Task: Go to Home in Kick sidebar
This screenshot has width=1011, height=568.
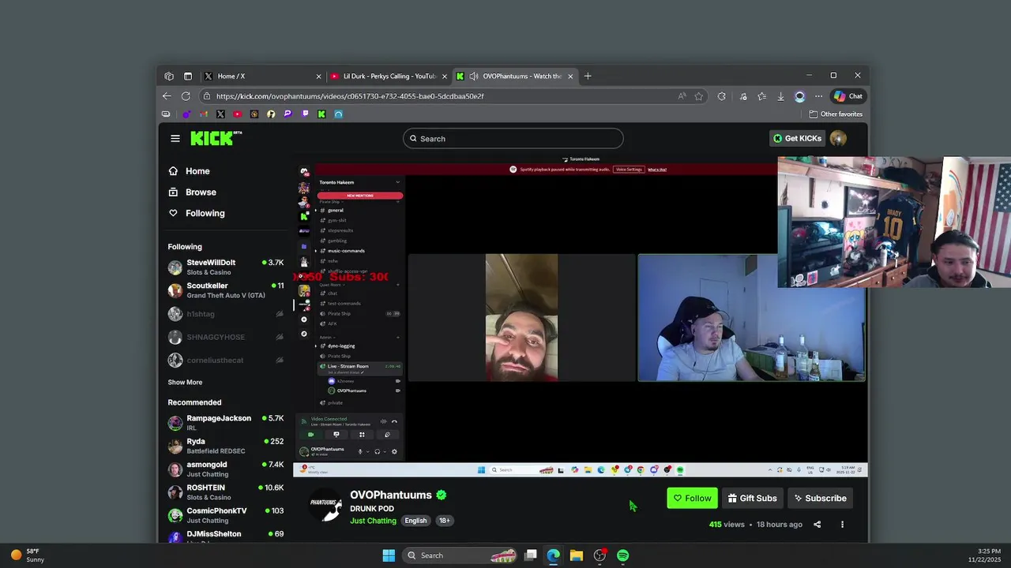Action: coord(190,171)
